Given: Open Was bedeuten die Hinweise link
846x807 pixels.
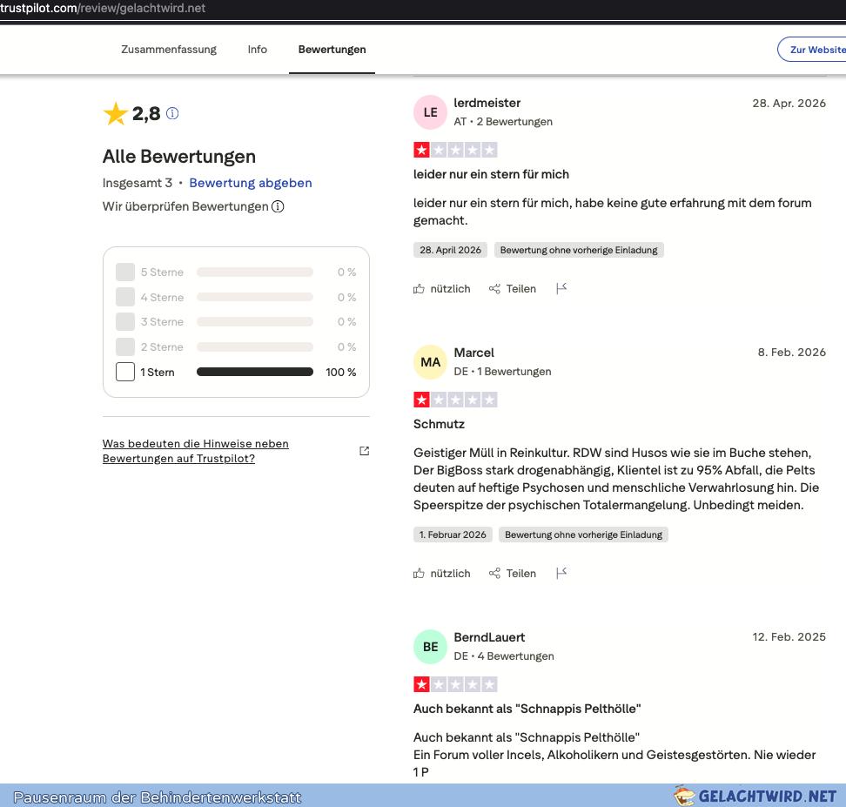Looking at the screenshot, I should (x=195, y=451).
